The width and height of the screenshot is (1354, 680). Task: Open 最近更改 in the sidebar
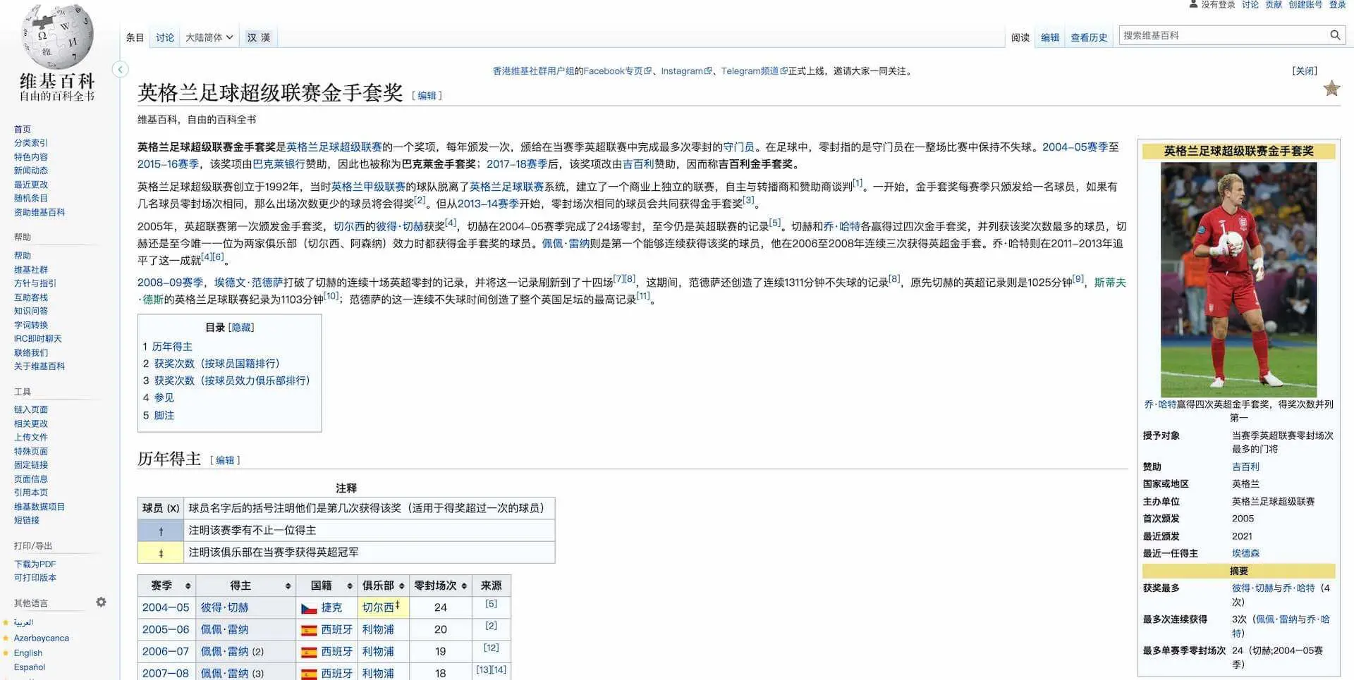pos(30,185)
